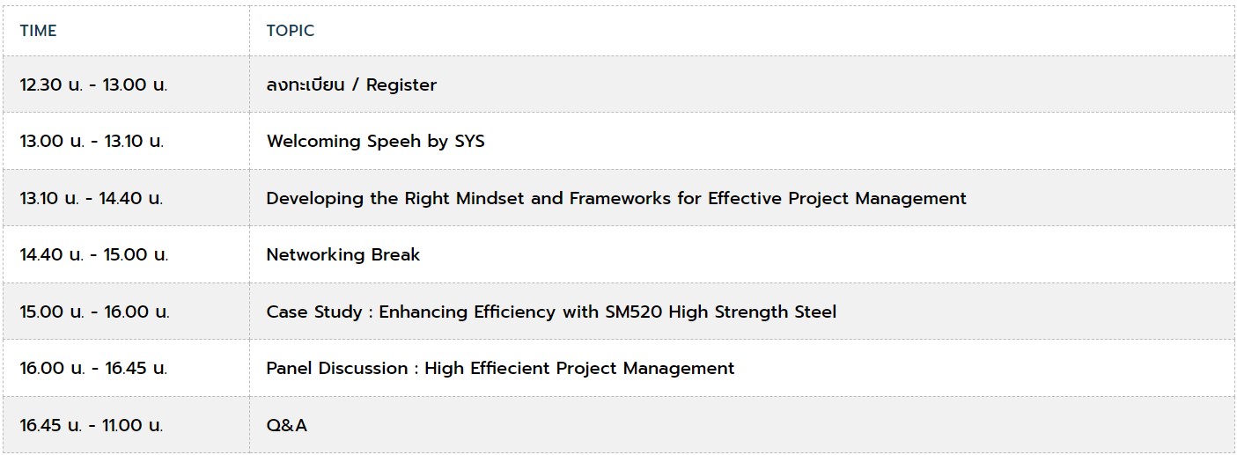This screenshot has width=1237, height=455.
Task: Click the Networking Break entry
Action: (343, 254)
